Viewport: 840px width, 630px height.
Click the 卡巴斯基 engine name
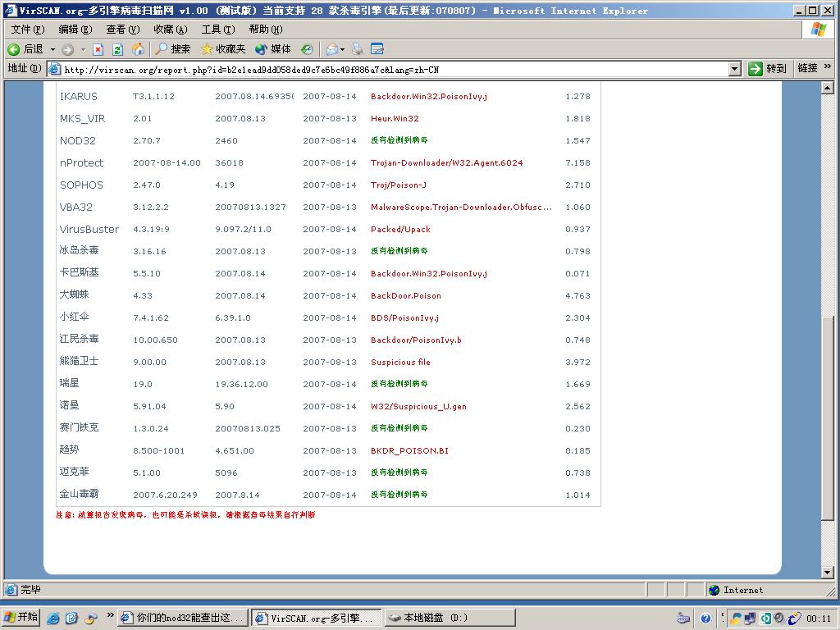[x=80, y=272]
